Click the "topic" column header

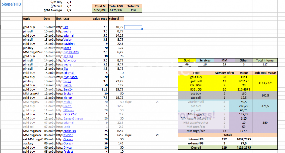[x=33, y=19]
